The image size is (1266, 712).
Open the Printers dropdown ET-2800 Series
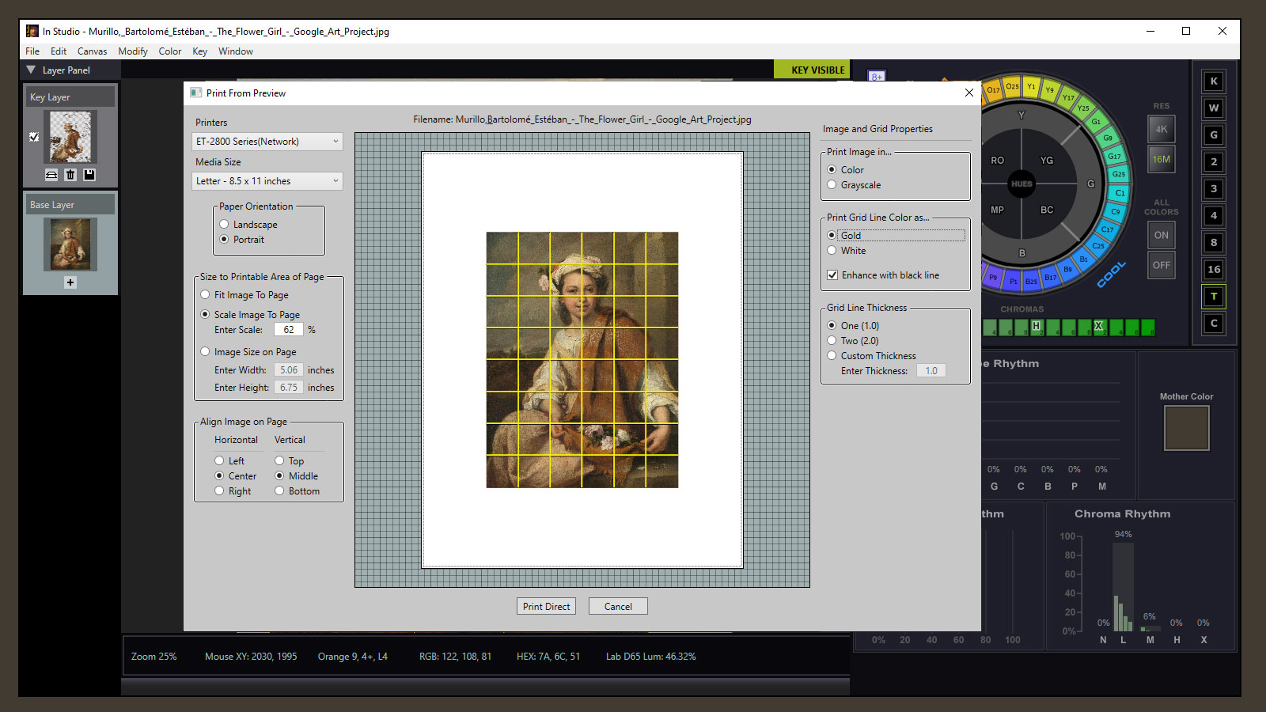267,142
